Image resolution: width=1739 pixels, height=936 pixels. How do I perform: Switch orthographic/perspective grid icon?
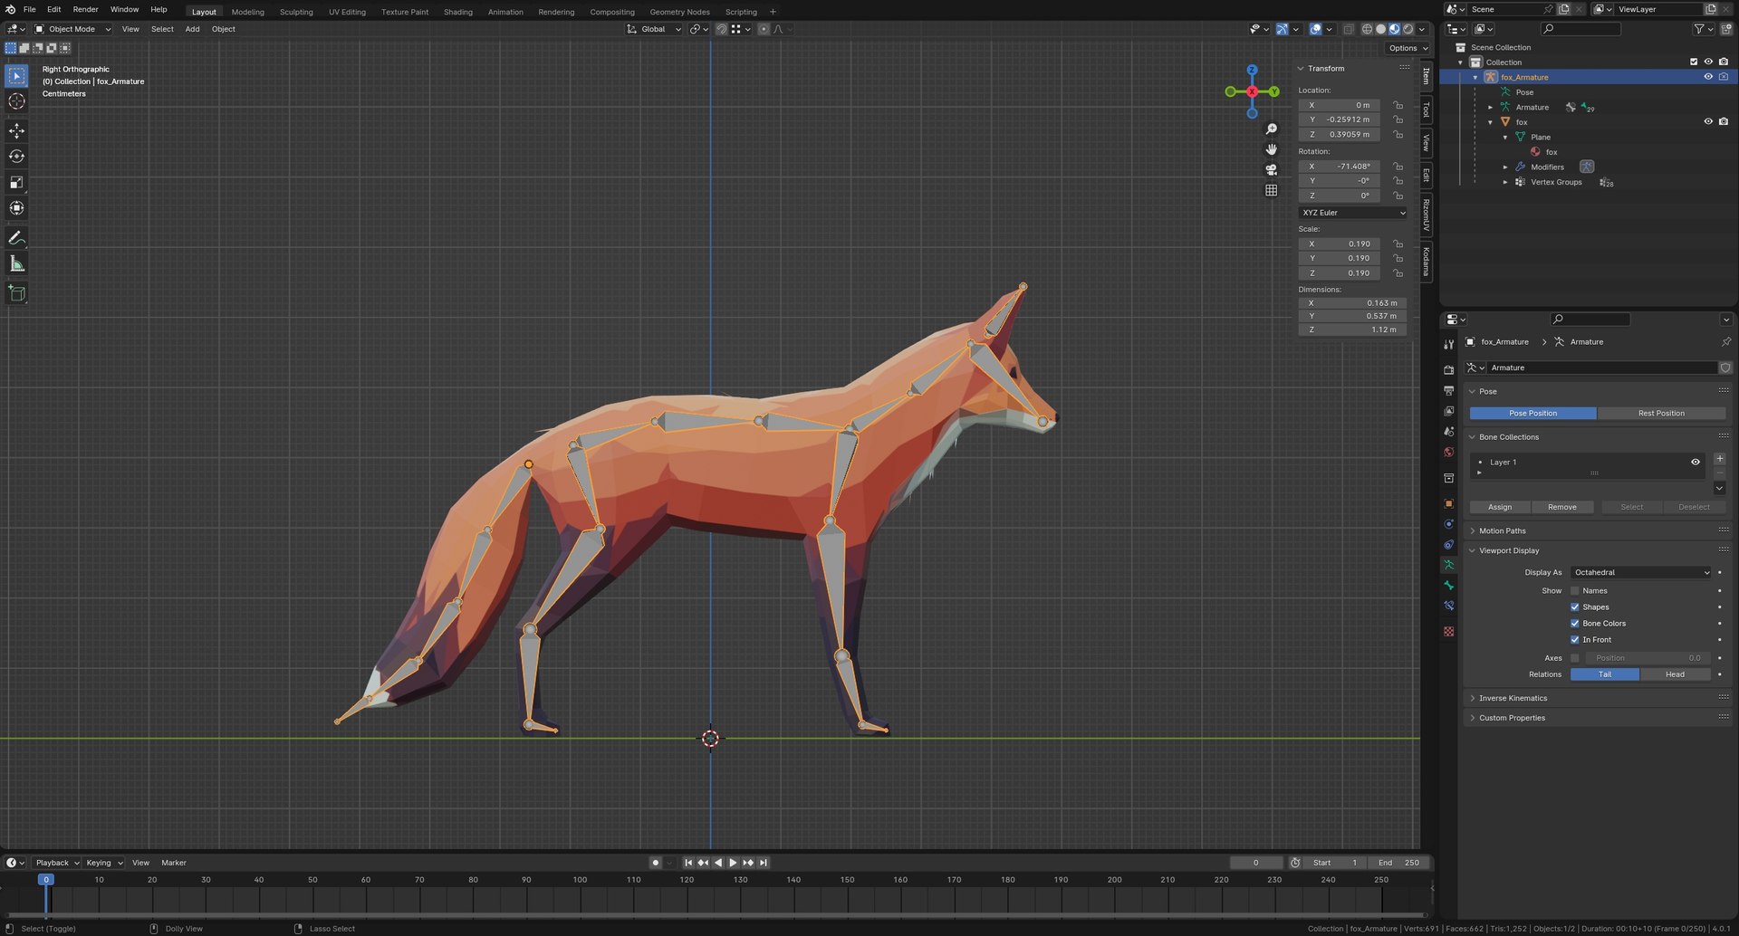[1271, 190]
